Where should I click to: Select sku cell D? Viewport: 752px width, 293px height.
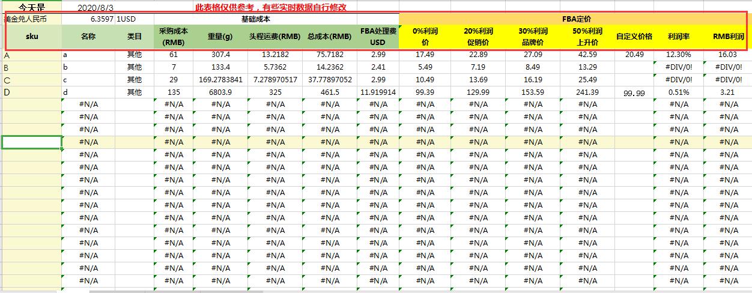coord(32,92)
